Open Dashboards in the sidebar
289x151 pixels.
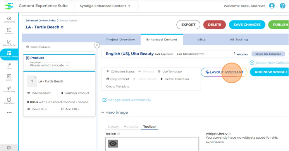9,19
